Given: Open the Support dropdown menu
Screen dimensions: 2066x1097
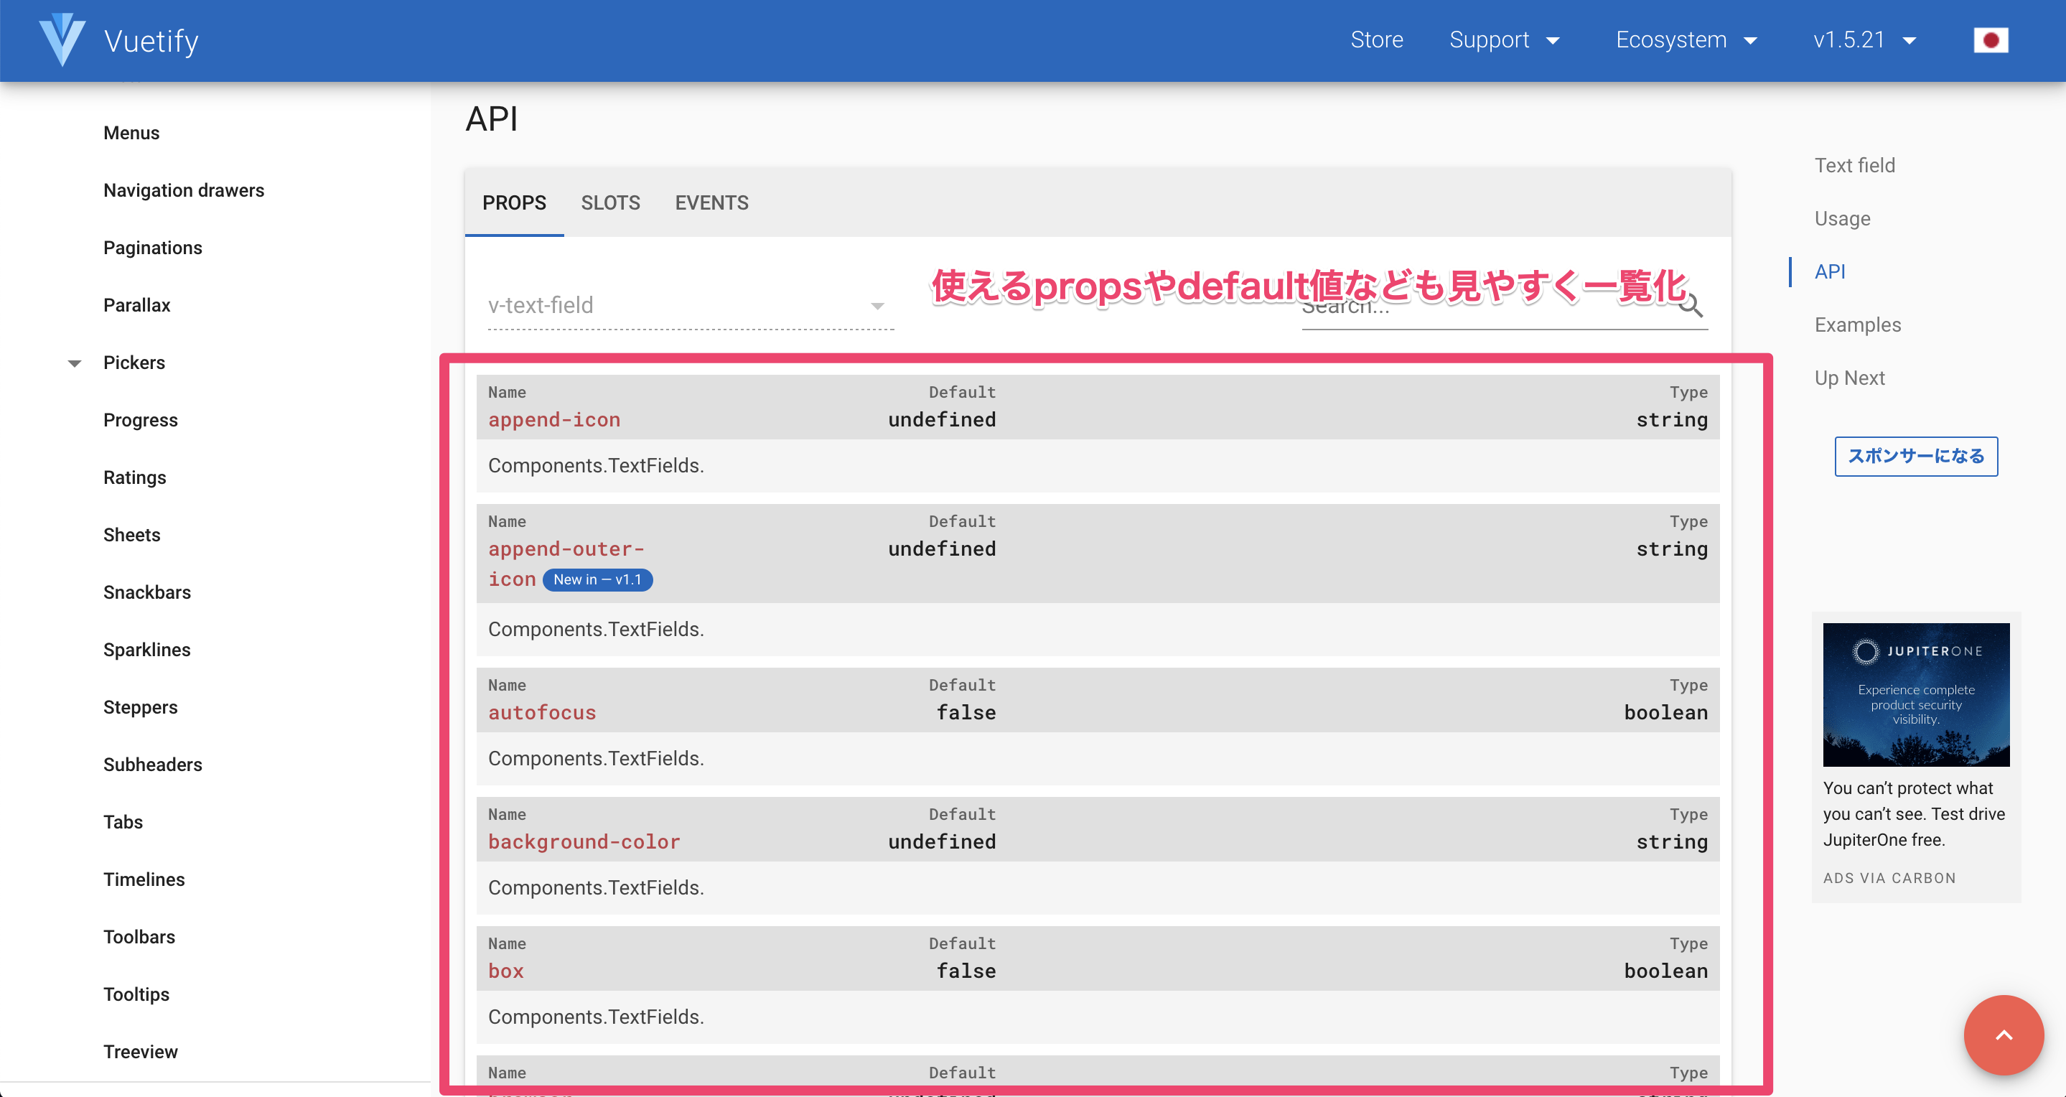Looking at the screenshot, I should point(1504,40).
